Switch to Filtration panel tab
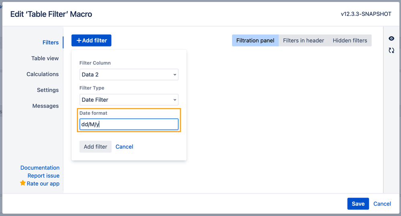 coord(255,40)
